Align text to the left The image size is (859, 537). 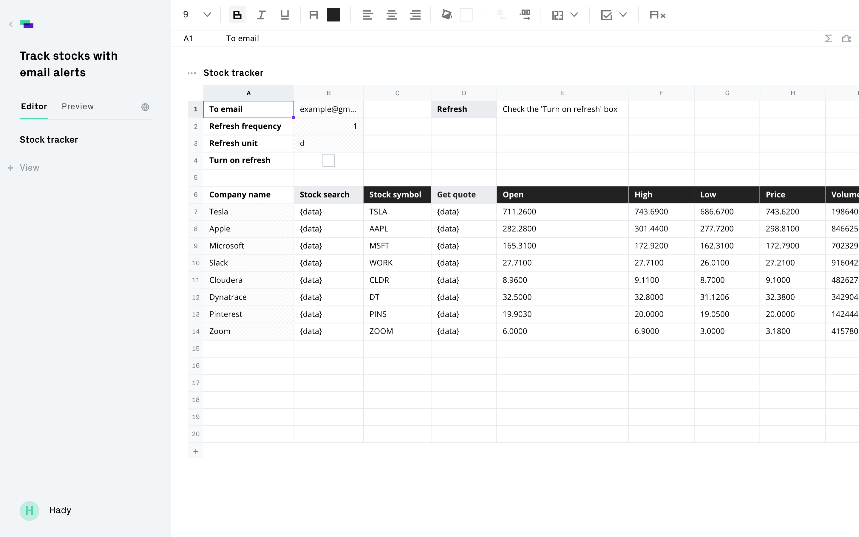(367, 15)
